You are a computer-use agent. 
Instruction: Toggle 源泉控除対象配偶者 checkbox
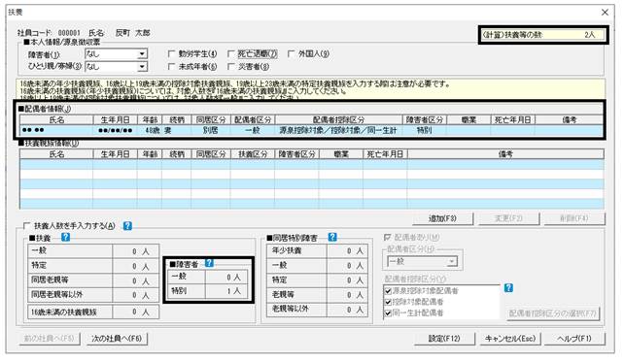click(x=388, y=291)
